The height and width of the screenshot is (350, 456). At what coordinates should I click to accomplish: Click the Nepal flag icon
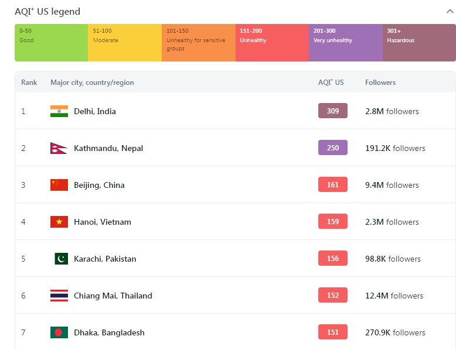(59, 148)
